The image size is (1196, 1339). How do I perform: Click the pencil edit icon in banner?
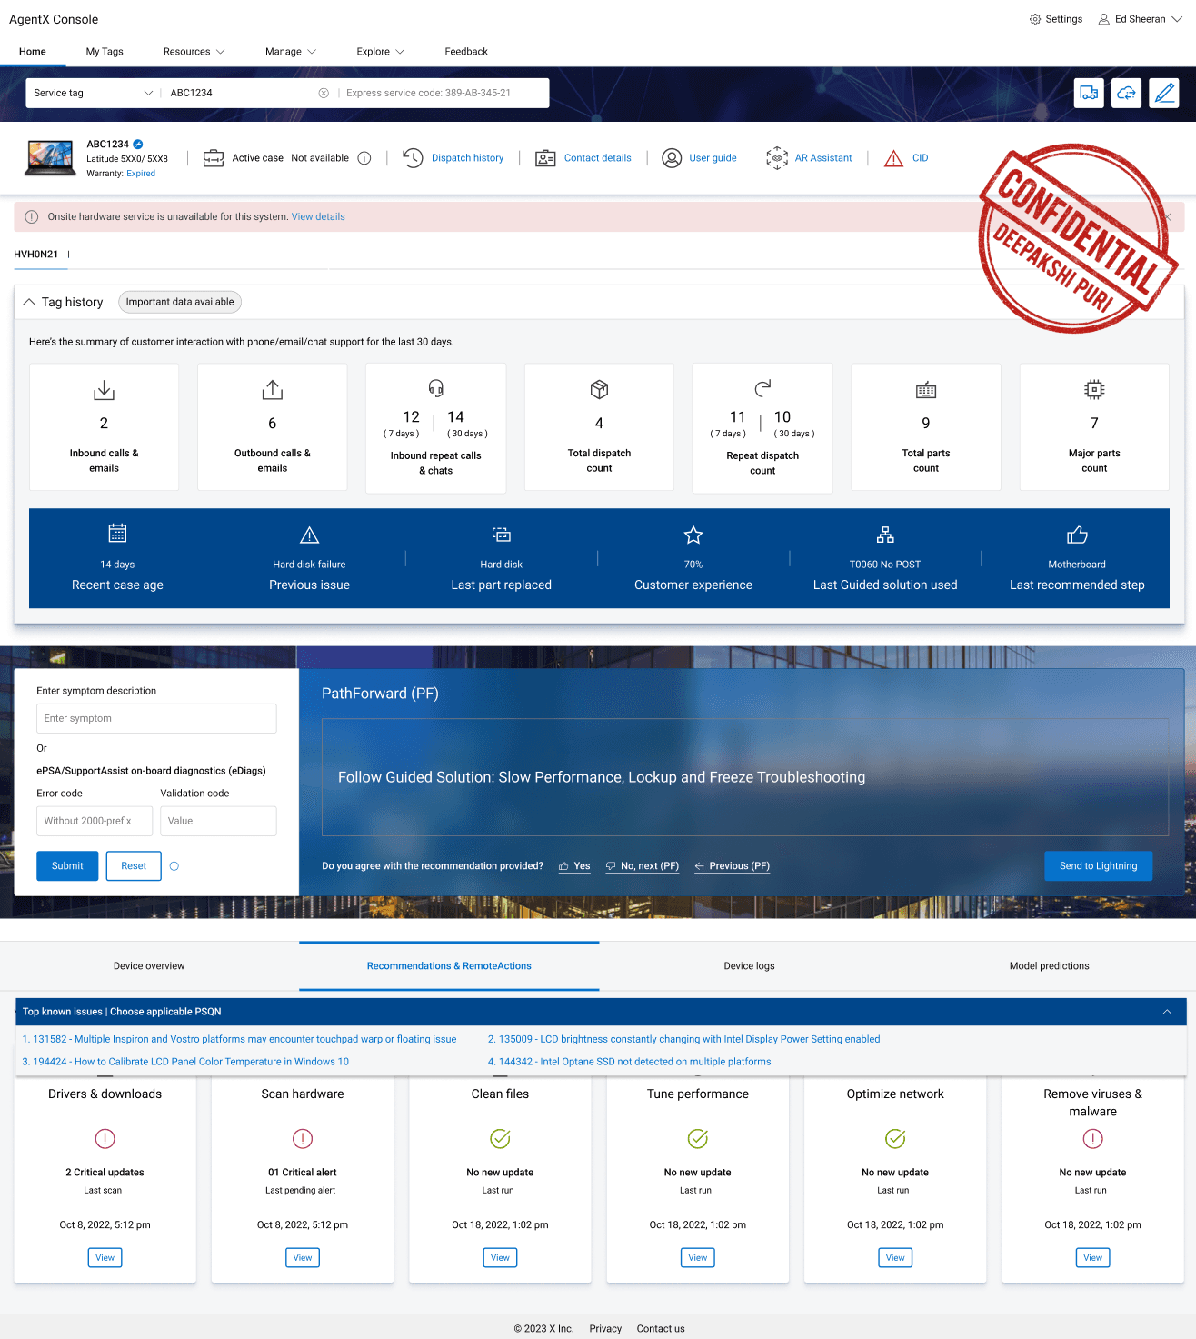coord(1164,93)
